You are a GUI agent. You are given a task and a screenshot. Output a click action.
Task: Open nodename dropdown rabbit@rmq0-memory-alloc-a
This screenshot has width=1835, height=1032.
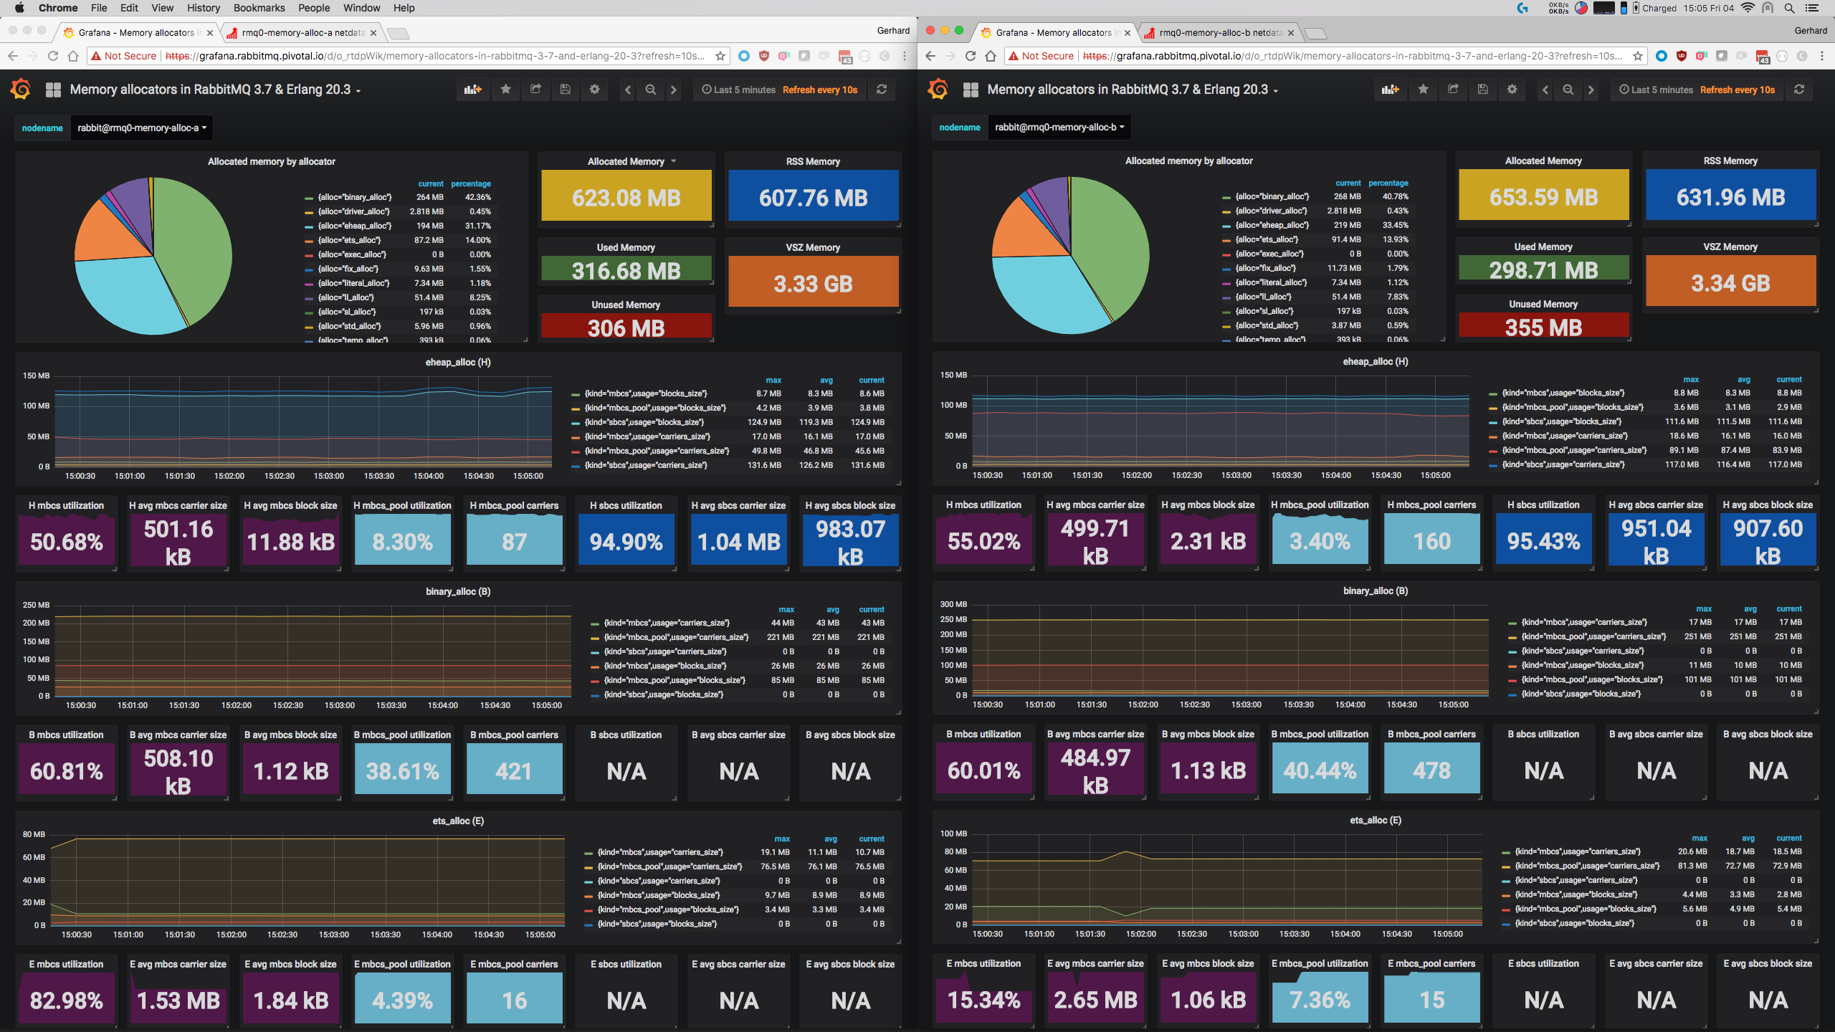tap(141, 128)
